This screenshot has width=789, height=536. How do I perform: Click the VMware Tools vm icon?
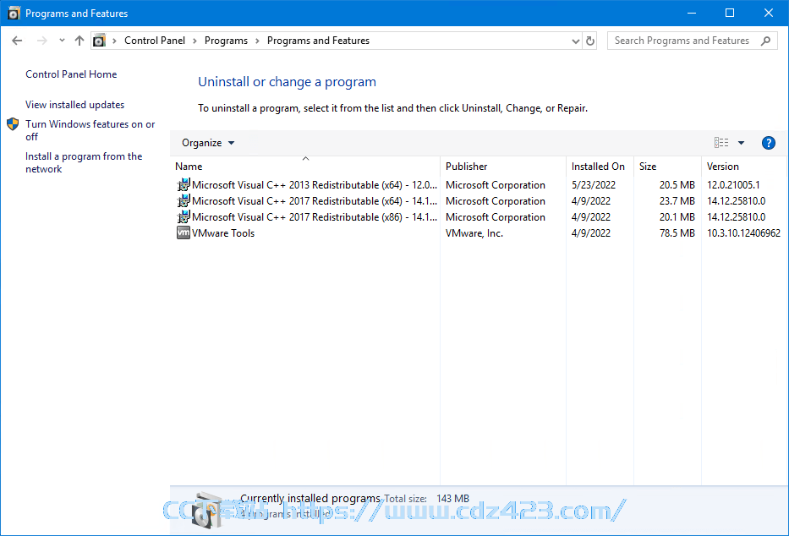[x=184, y=232]
